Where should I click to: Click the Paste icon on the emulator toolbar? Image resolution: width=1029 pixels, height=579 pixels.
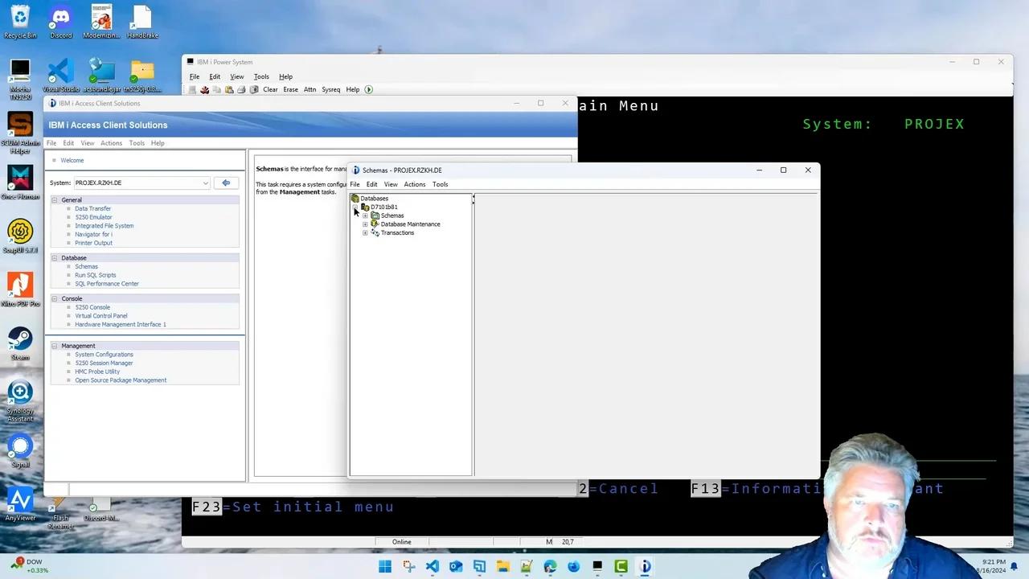pyautogui.click(x=230, y=89)
